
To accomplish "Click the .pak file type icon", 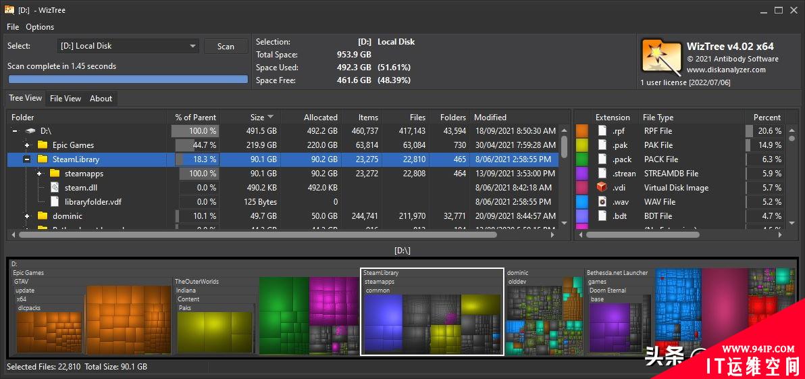I will [x=602, y=145].
